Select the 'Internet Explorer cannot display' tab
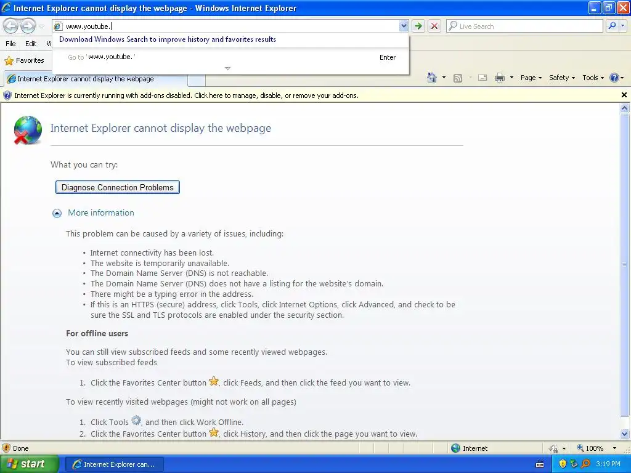 pyautogui.click(x=96, y=79)
